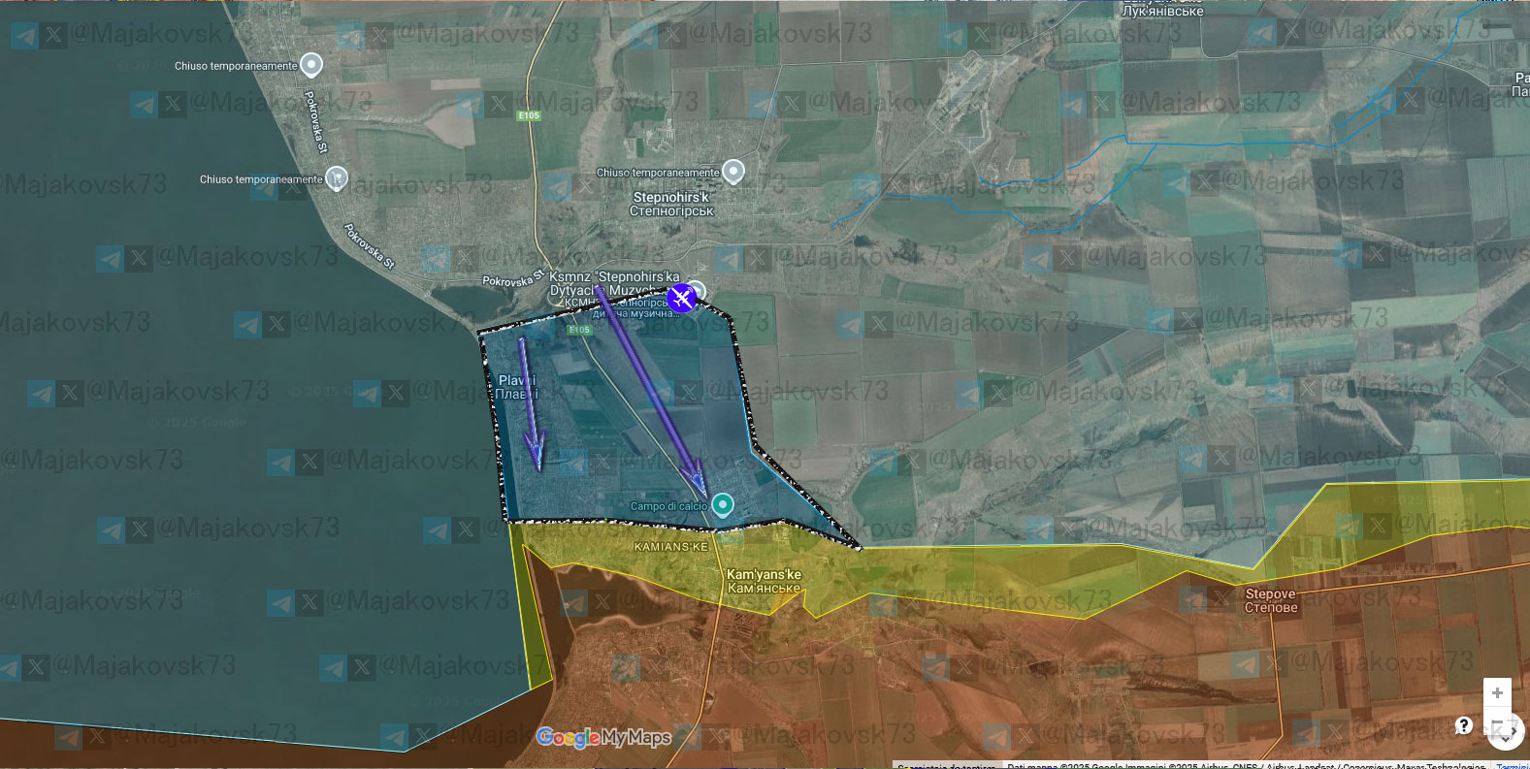Open the marker beside Ksmnz Stepnohirs'ka music school
The height and width of the screenshot is (769, 1530).
tap(697, 291)
